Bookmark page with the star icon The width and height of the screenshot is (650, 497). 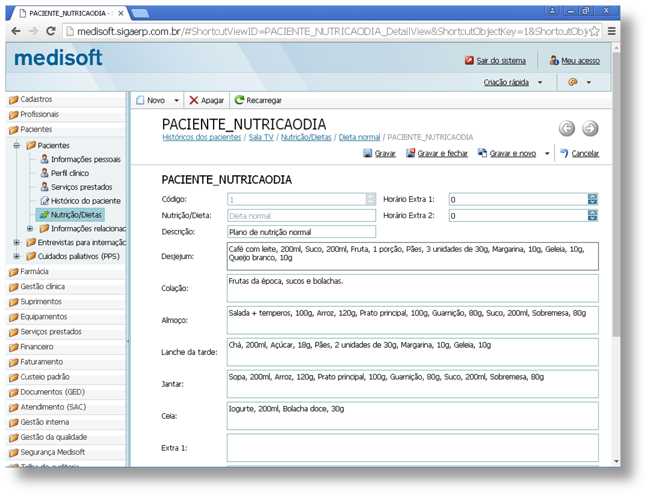594,31
